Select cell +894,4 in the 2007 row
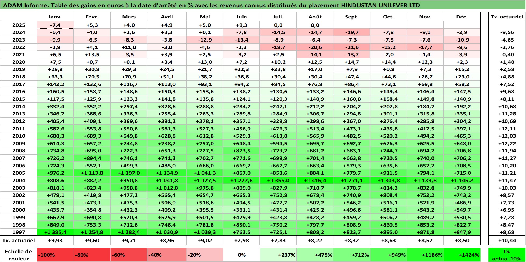 [92, 158]
